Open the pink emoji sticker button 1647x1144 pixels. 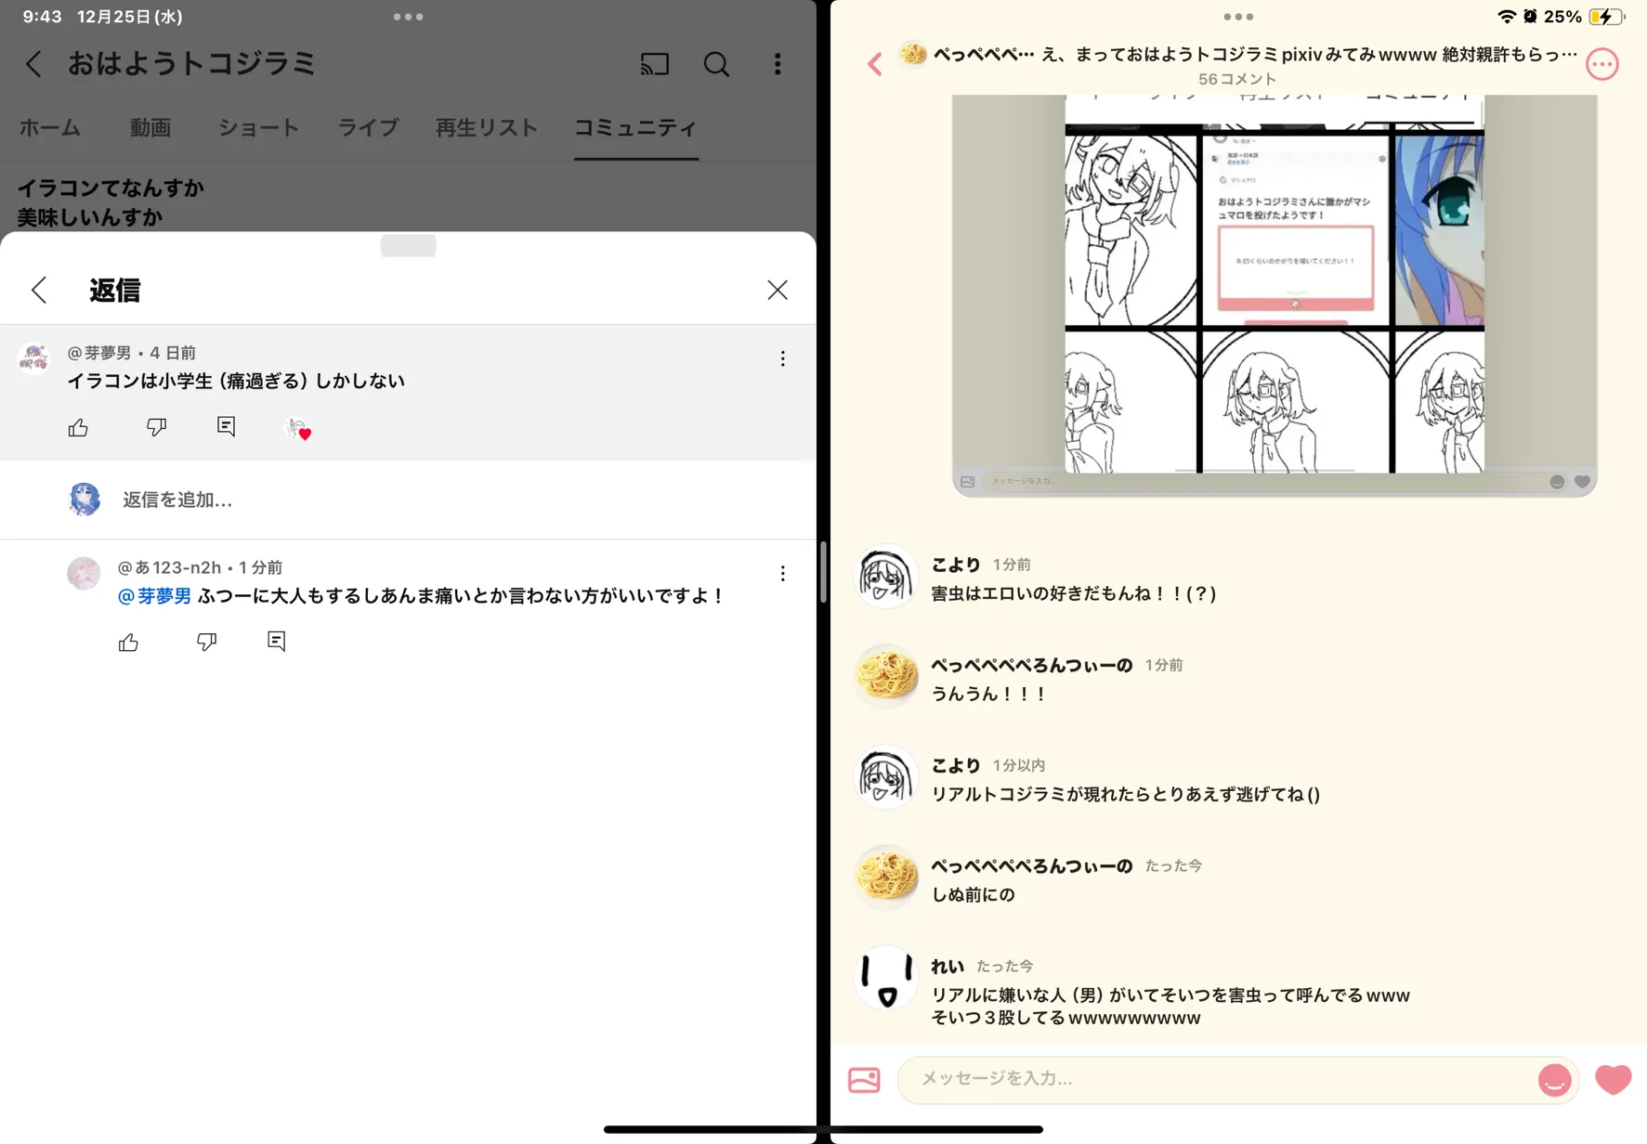click(1554, 1080)
